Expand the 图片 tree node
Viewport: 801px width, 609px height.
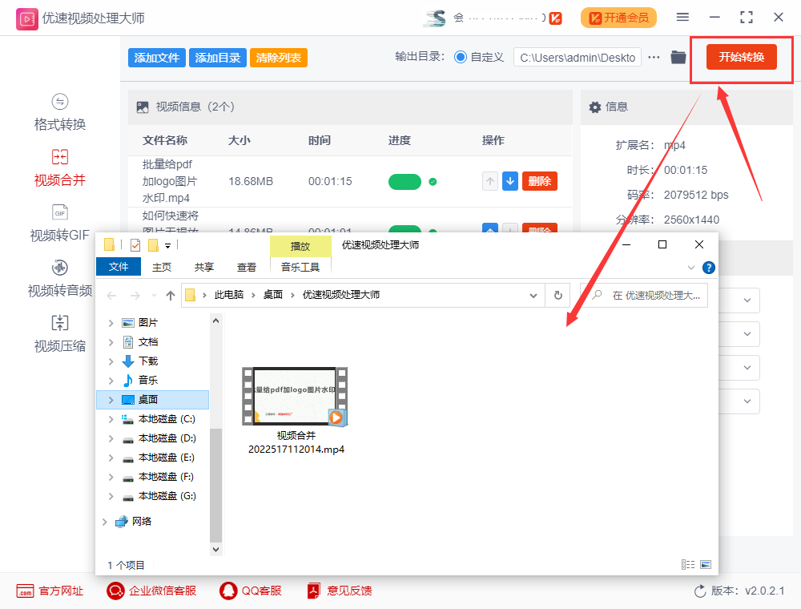[x=111, y=323]
